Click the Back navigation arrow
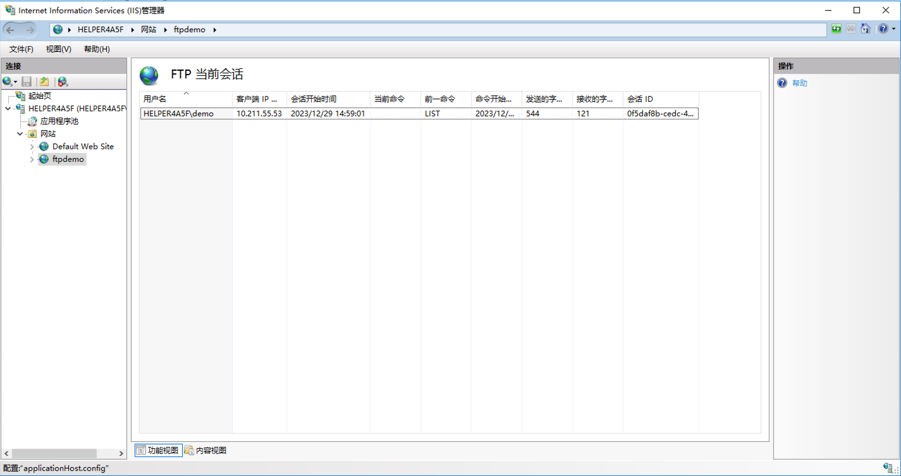Screen dimensions: 901x476 (x=10, y=30)
